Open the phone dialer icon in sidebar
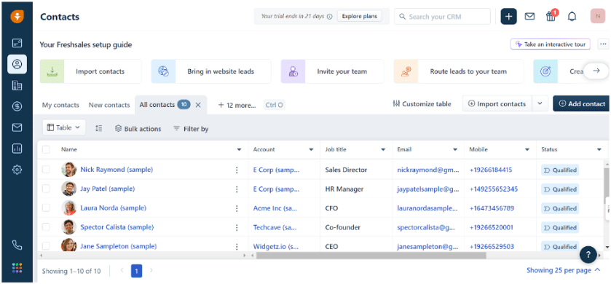611x284 pixels. [17, 245]
